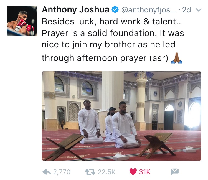Image resolution: width=208 pixels, height=180 pixels.
Task: Expand the tweet options chevron
Action: point(199,10)
